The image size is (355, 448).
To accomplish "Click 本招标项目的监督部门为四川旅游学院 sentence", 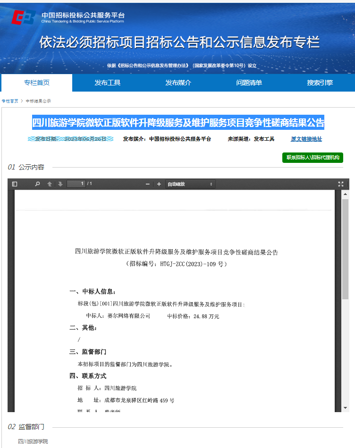I will point(125,364).
